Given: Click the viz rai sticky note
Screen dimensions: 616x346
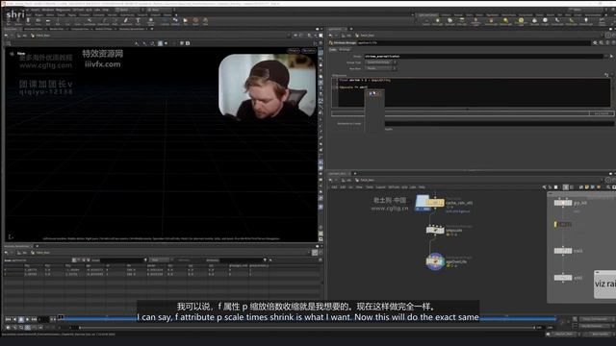Looking at the screenshot, I should point(605,284).
